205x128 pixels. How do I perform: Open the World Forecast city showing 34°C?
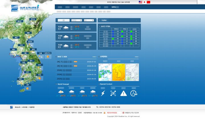61,92
